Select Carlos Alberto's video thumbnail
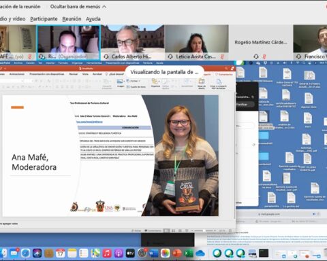This screenshot has width=327, height=261. coord(133,42)
